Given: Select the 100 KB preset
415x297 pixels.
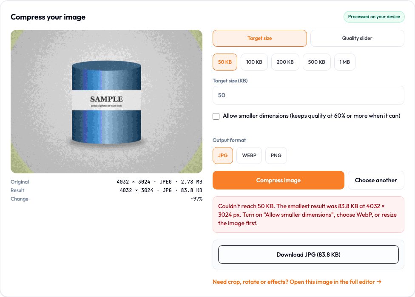Looking at the screenshot, I should coord(254,62).
